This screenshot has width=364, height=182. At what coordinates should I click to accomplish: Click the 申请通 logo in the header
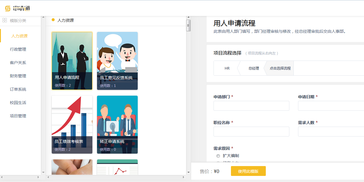(17, 8)
